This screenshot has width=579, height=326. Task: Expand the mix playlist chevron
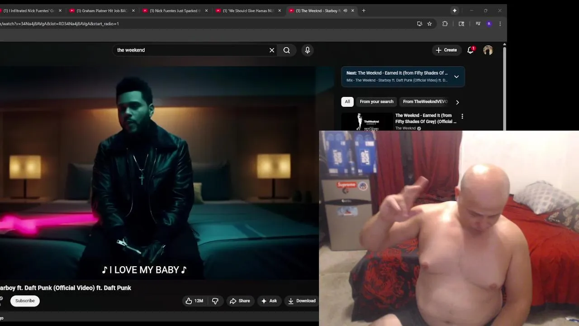[456, 77]
